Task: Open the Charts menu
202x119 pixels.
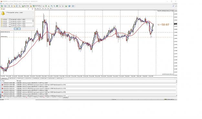Action: (16, 4)
